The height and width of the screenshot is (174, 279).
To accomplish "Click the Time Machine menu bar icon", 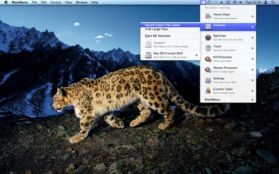I will [x=235, y=2].
